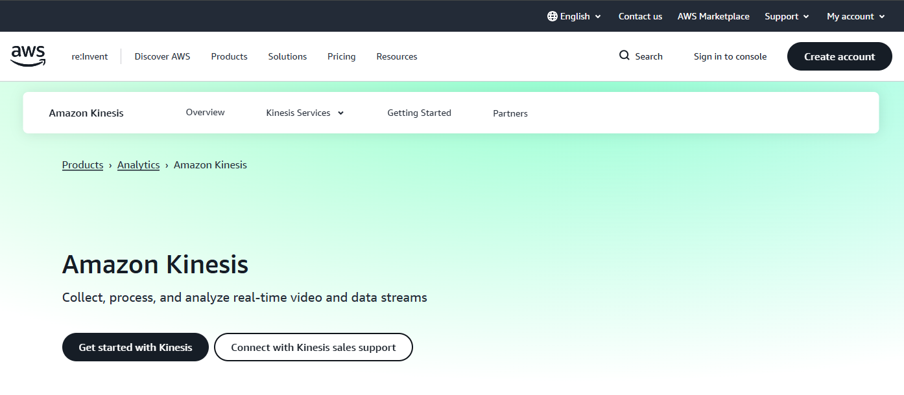Click Get started with Kinesis button
Screen dimensions: 904x395
pos(136,347)
